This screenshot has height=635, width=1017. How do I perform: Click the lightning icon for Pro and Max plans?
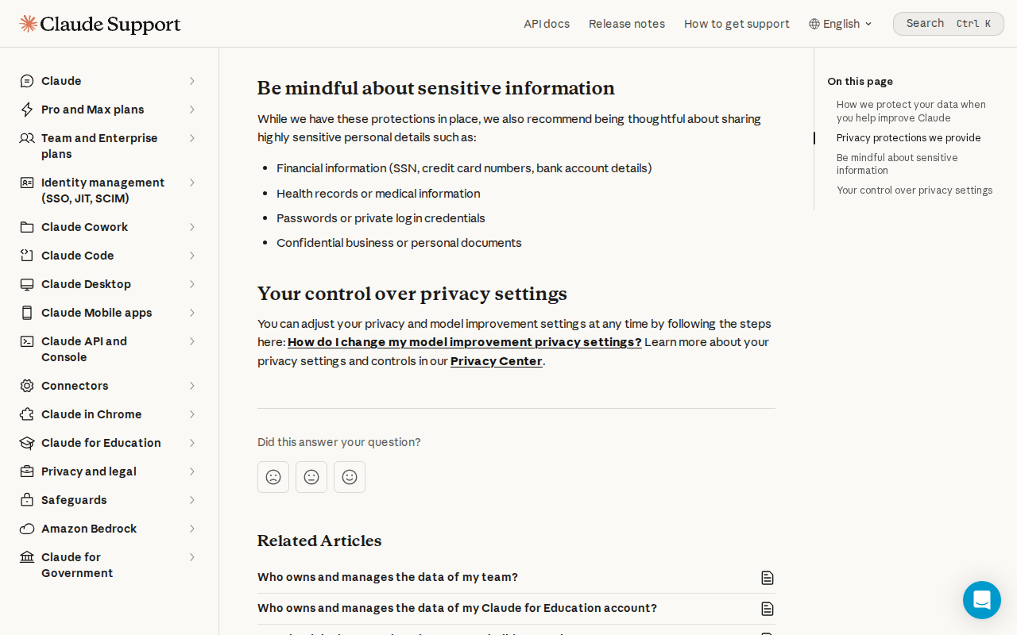tap(27, 110)
